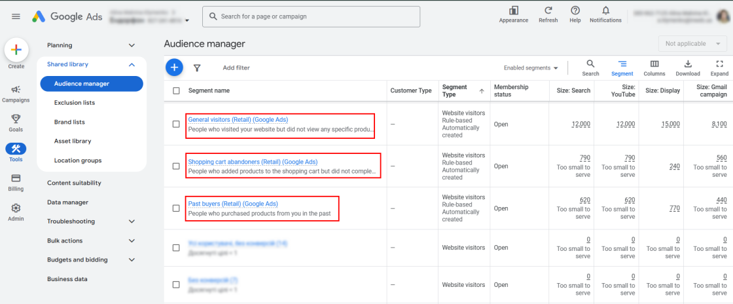Image resolution: width=733 pixels, height=304 pixels.
Task: Open Brand lists
Action: [69, 122]
